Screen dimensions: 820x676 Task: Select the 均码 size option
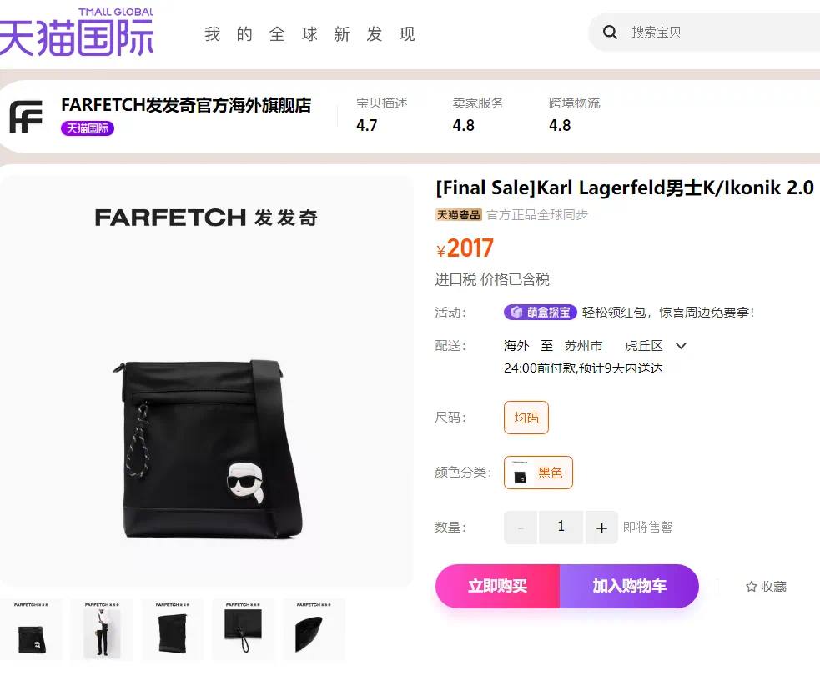[x=526, y=418]
